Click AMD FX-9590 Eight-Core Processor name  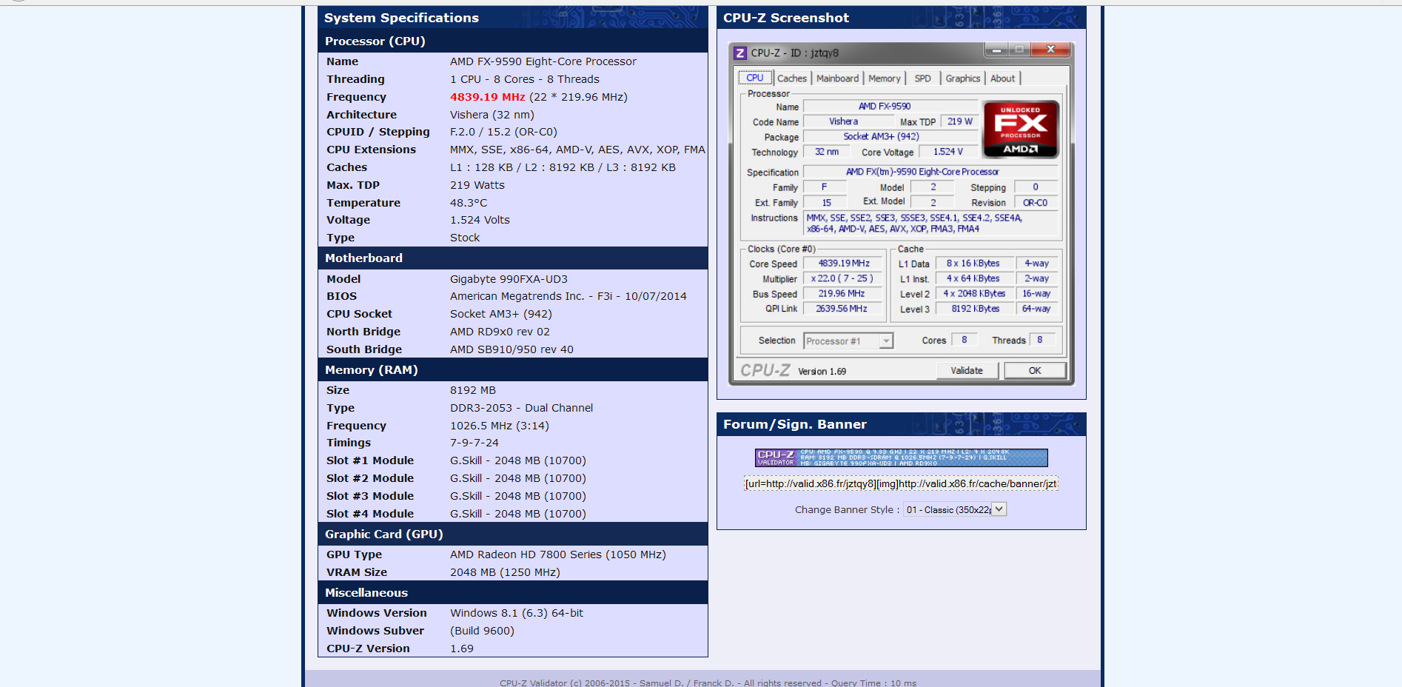(543, 61)
